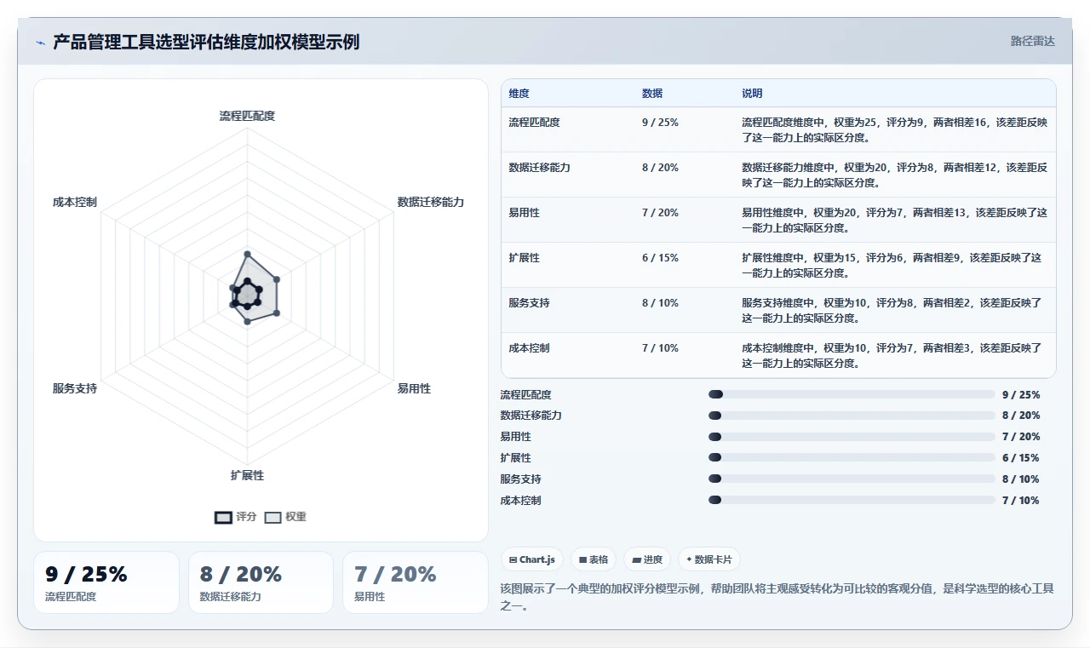This screenshot has width=1090, height=648.
Task: Select the 数据迁移能力 table row name
Action: [x=539, y=168]
